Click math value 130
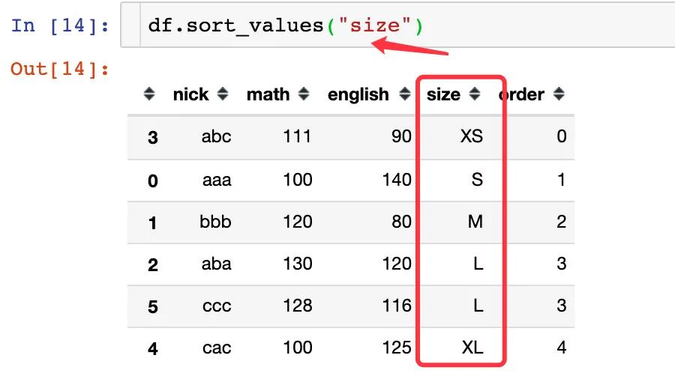 pyautogui.click(x=298, y=263)
